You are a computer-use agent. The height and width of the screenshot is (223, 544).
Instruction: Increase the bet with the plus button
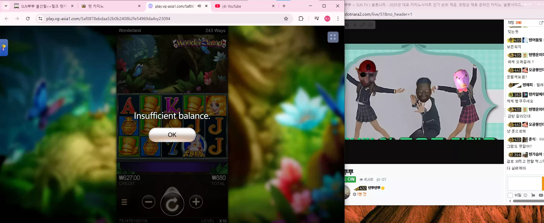coord(196,202)
